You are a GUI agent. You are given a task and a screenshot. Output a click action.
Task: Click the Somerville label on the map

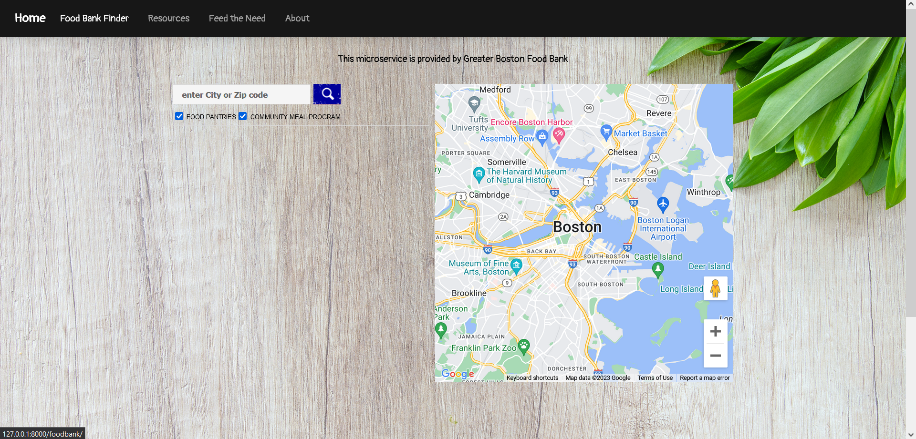point(507,162)
